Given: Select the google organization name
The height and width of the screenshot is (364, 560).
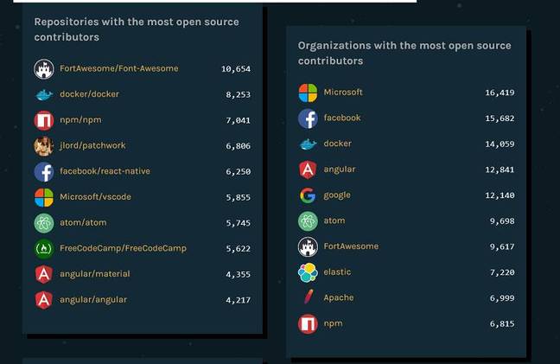Looking at the screenshot, I should (x=337, y=195).
